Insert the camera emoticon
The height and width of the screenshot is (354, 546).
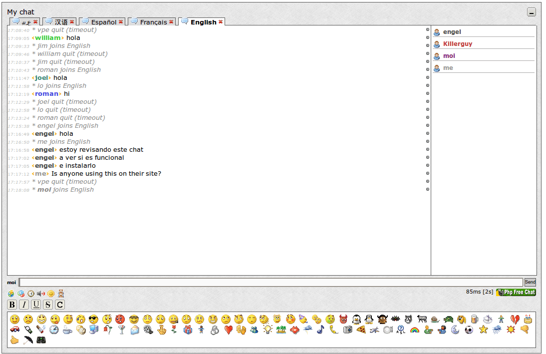[347, 330]
